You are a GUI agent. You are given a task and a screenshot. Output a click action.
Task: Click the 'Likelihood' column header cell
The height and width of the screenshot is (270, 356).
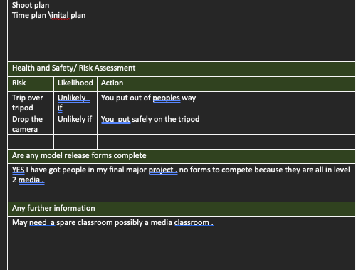75,84
